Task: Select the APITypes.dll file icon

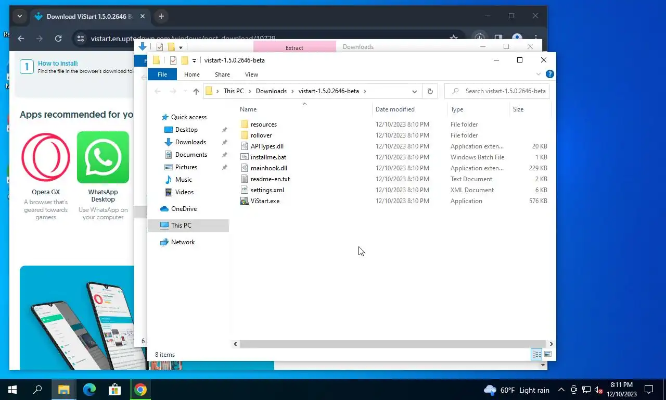Action: pos(245,146)
